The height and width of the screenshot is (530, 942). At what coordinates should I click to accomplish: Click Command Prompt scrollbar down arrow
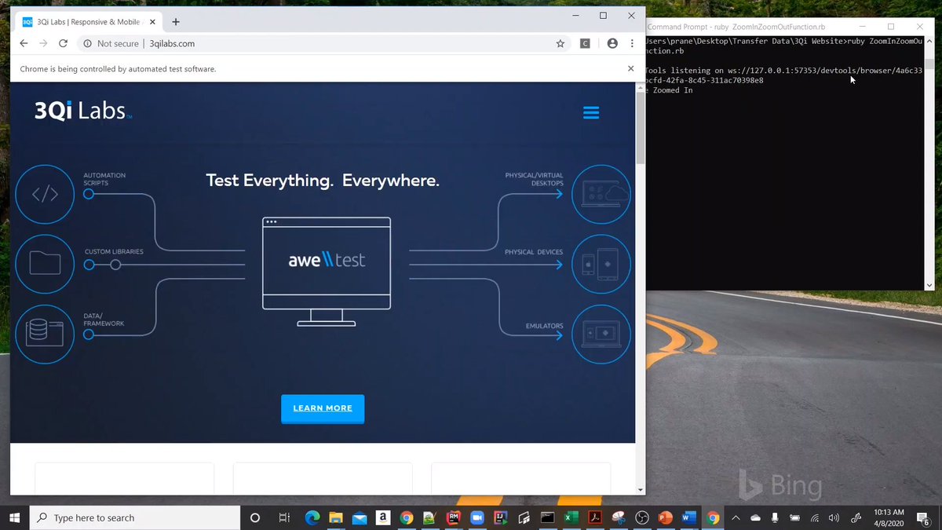tap(929, 285)
